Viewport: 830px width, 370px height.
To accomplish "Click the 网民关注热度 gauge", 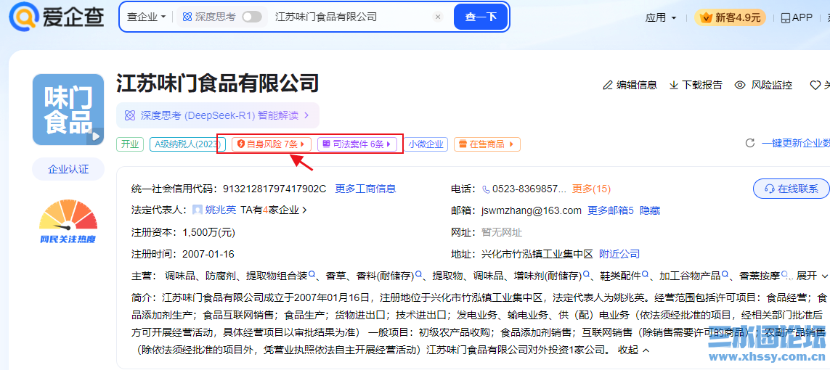I will click(x=68, y=221).
